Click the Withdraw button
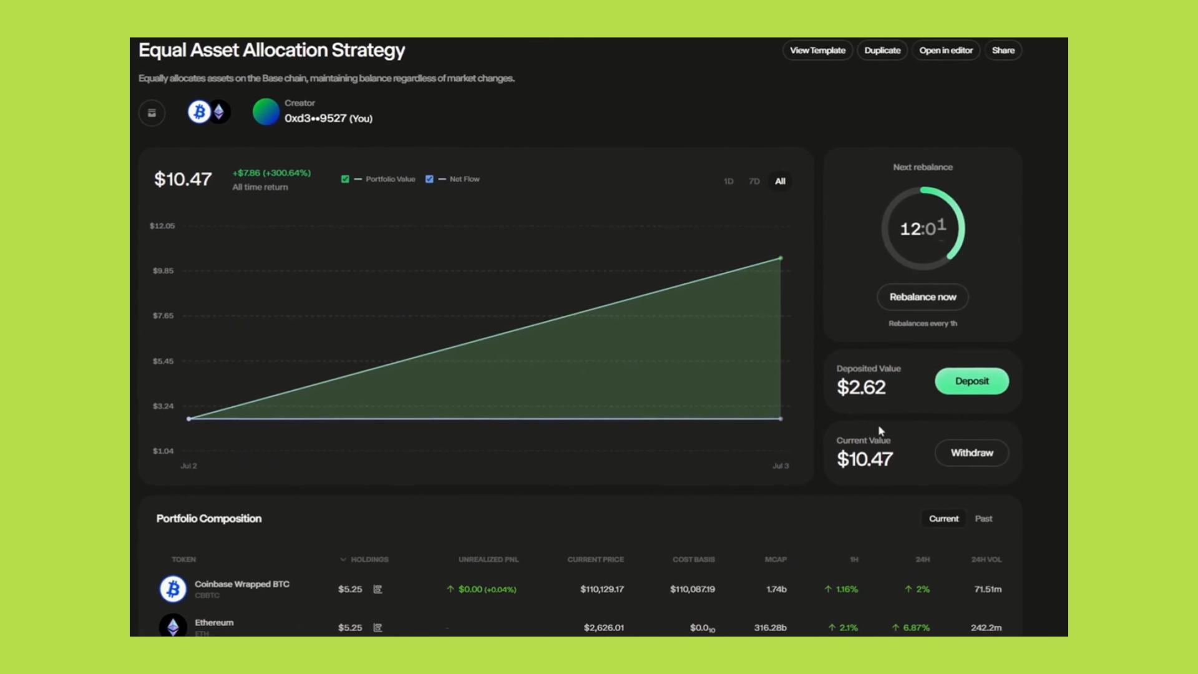Viewport: 1198px width, 674px height. [x=972, y=453]
